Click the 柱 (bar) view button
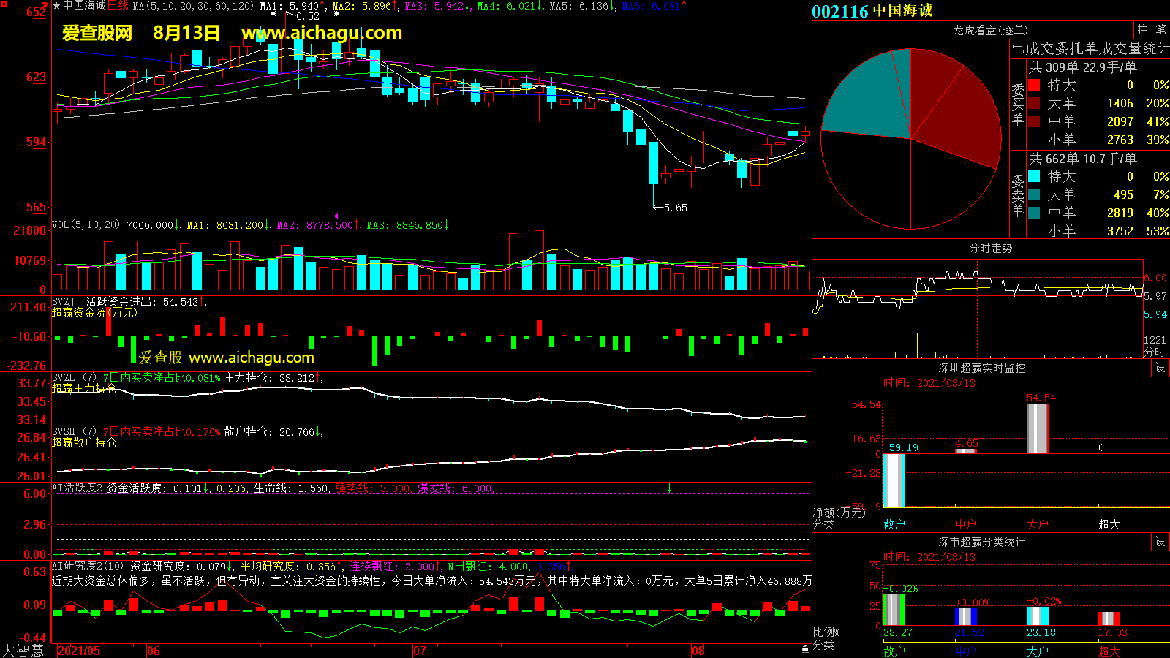The image size is (1170, 658). click(x=1142, y=30)
